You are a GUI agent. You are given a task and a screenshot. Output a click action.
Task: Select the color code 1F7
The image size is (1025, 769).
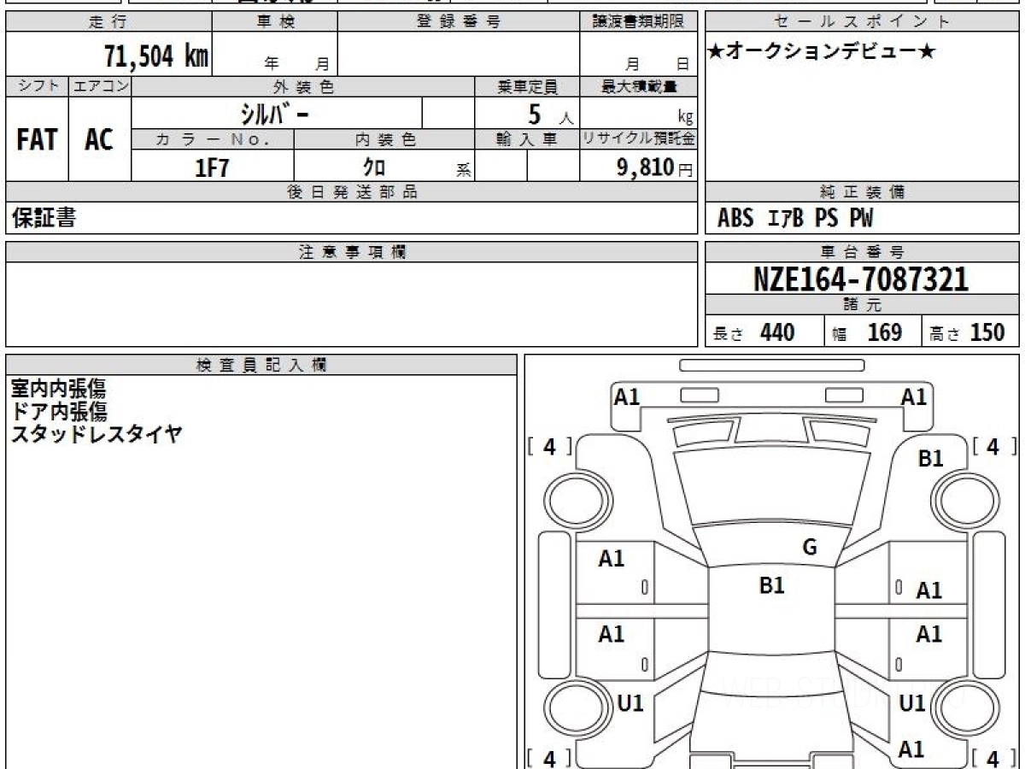(x=212, y=167)
